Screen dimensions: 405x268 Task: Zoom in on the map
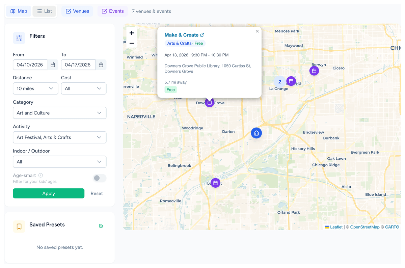132,33
